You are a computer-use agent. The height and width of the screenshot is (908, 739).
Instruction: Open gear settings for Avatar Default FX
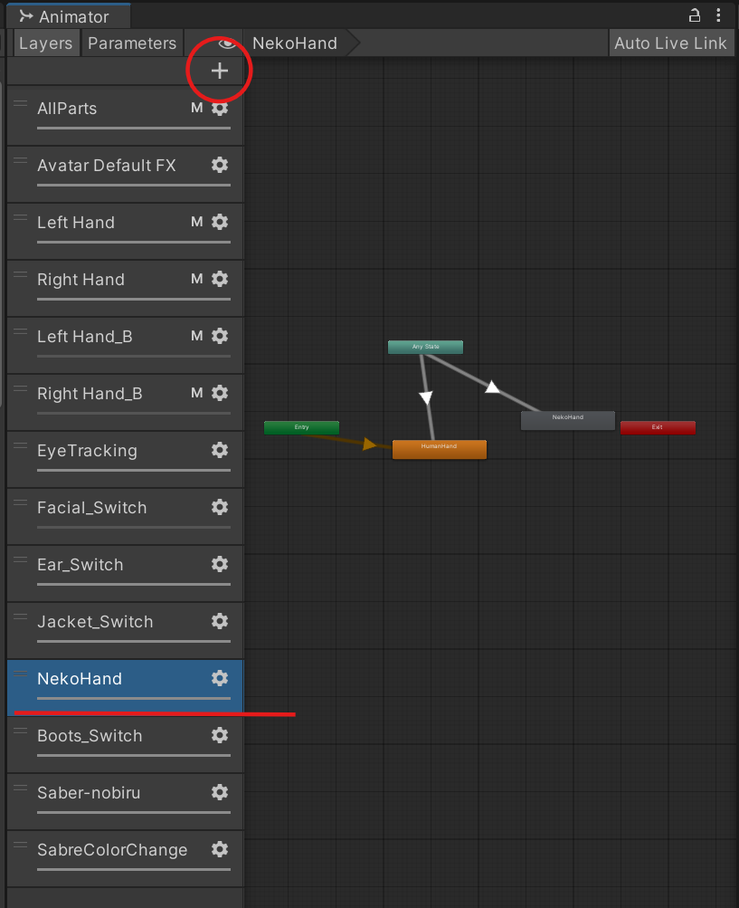click(219, 166)
